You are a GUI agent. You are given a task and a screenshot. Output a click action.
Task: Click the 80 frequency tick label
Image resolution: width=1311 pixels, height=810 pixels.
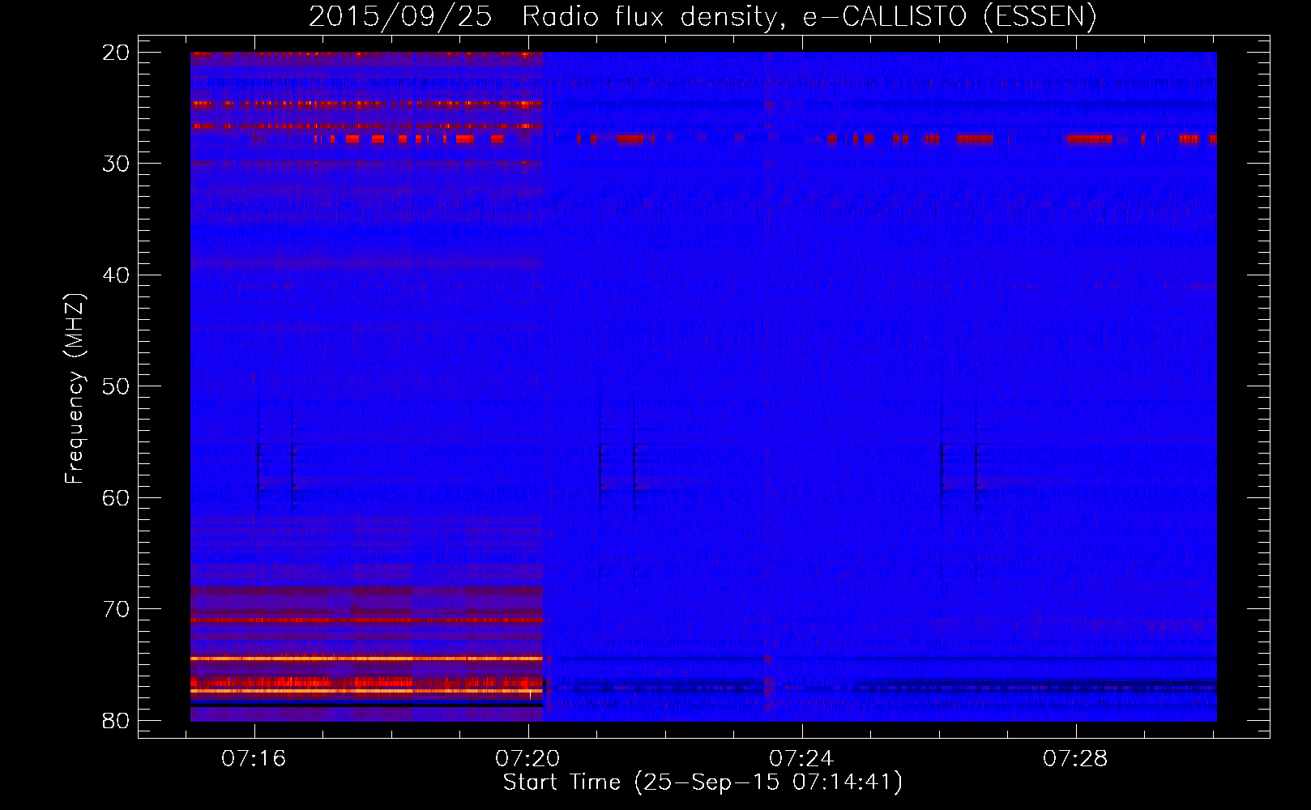point(116,721)
